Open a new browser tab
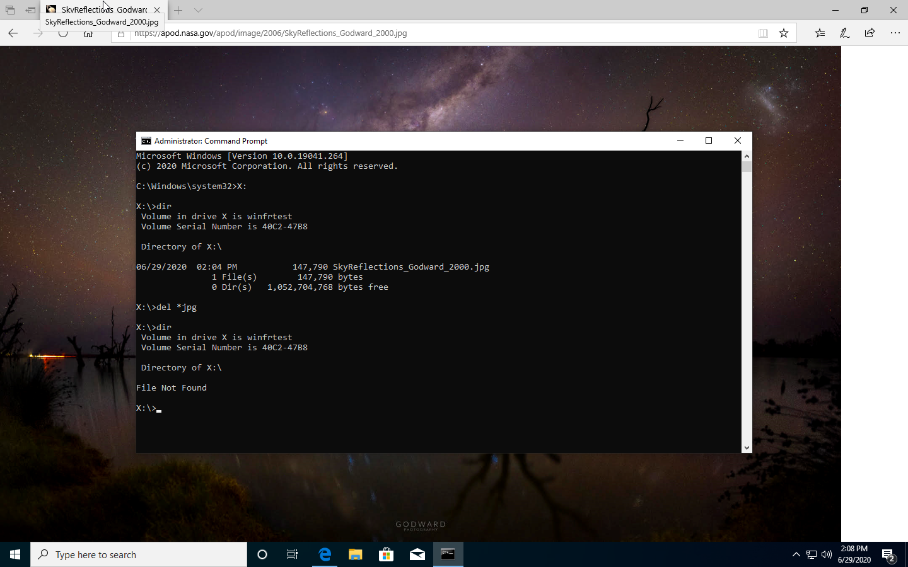 point(177,10)
